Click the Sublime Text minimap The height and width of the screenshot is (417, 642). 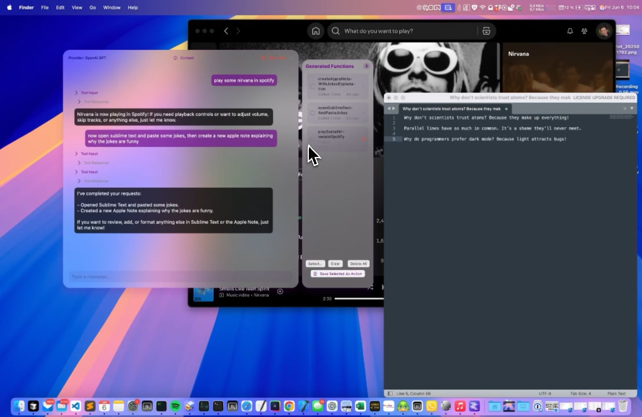coord(622,117)
